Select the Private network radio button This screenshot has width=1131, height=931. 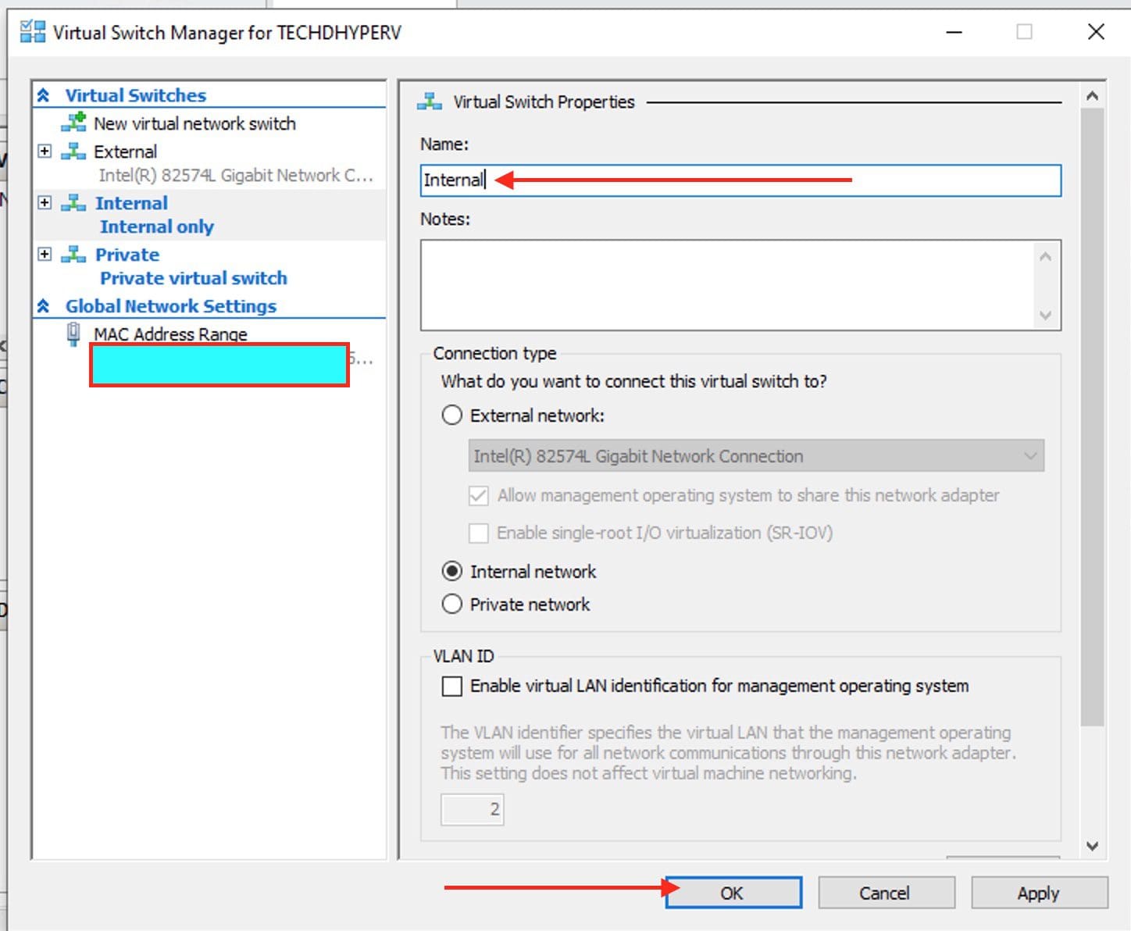(452, 605)
